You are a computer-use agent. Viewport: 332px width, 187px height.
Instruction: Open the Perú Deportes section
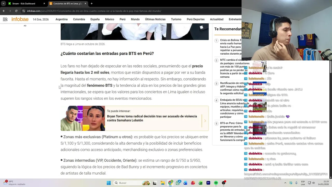(196, 19)
